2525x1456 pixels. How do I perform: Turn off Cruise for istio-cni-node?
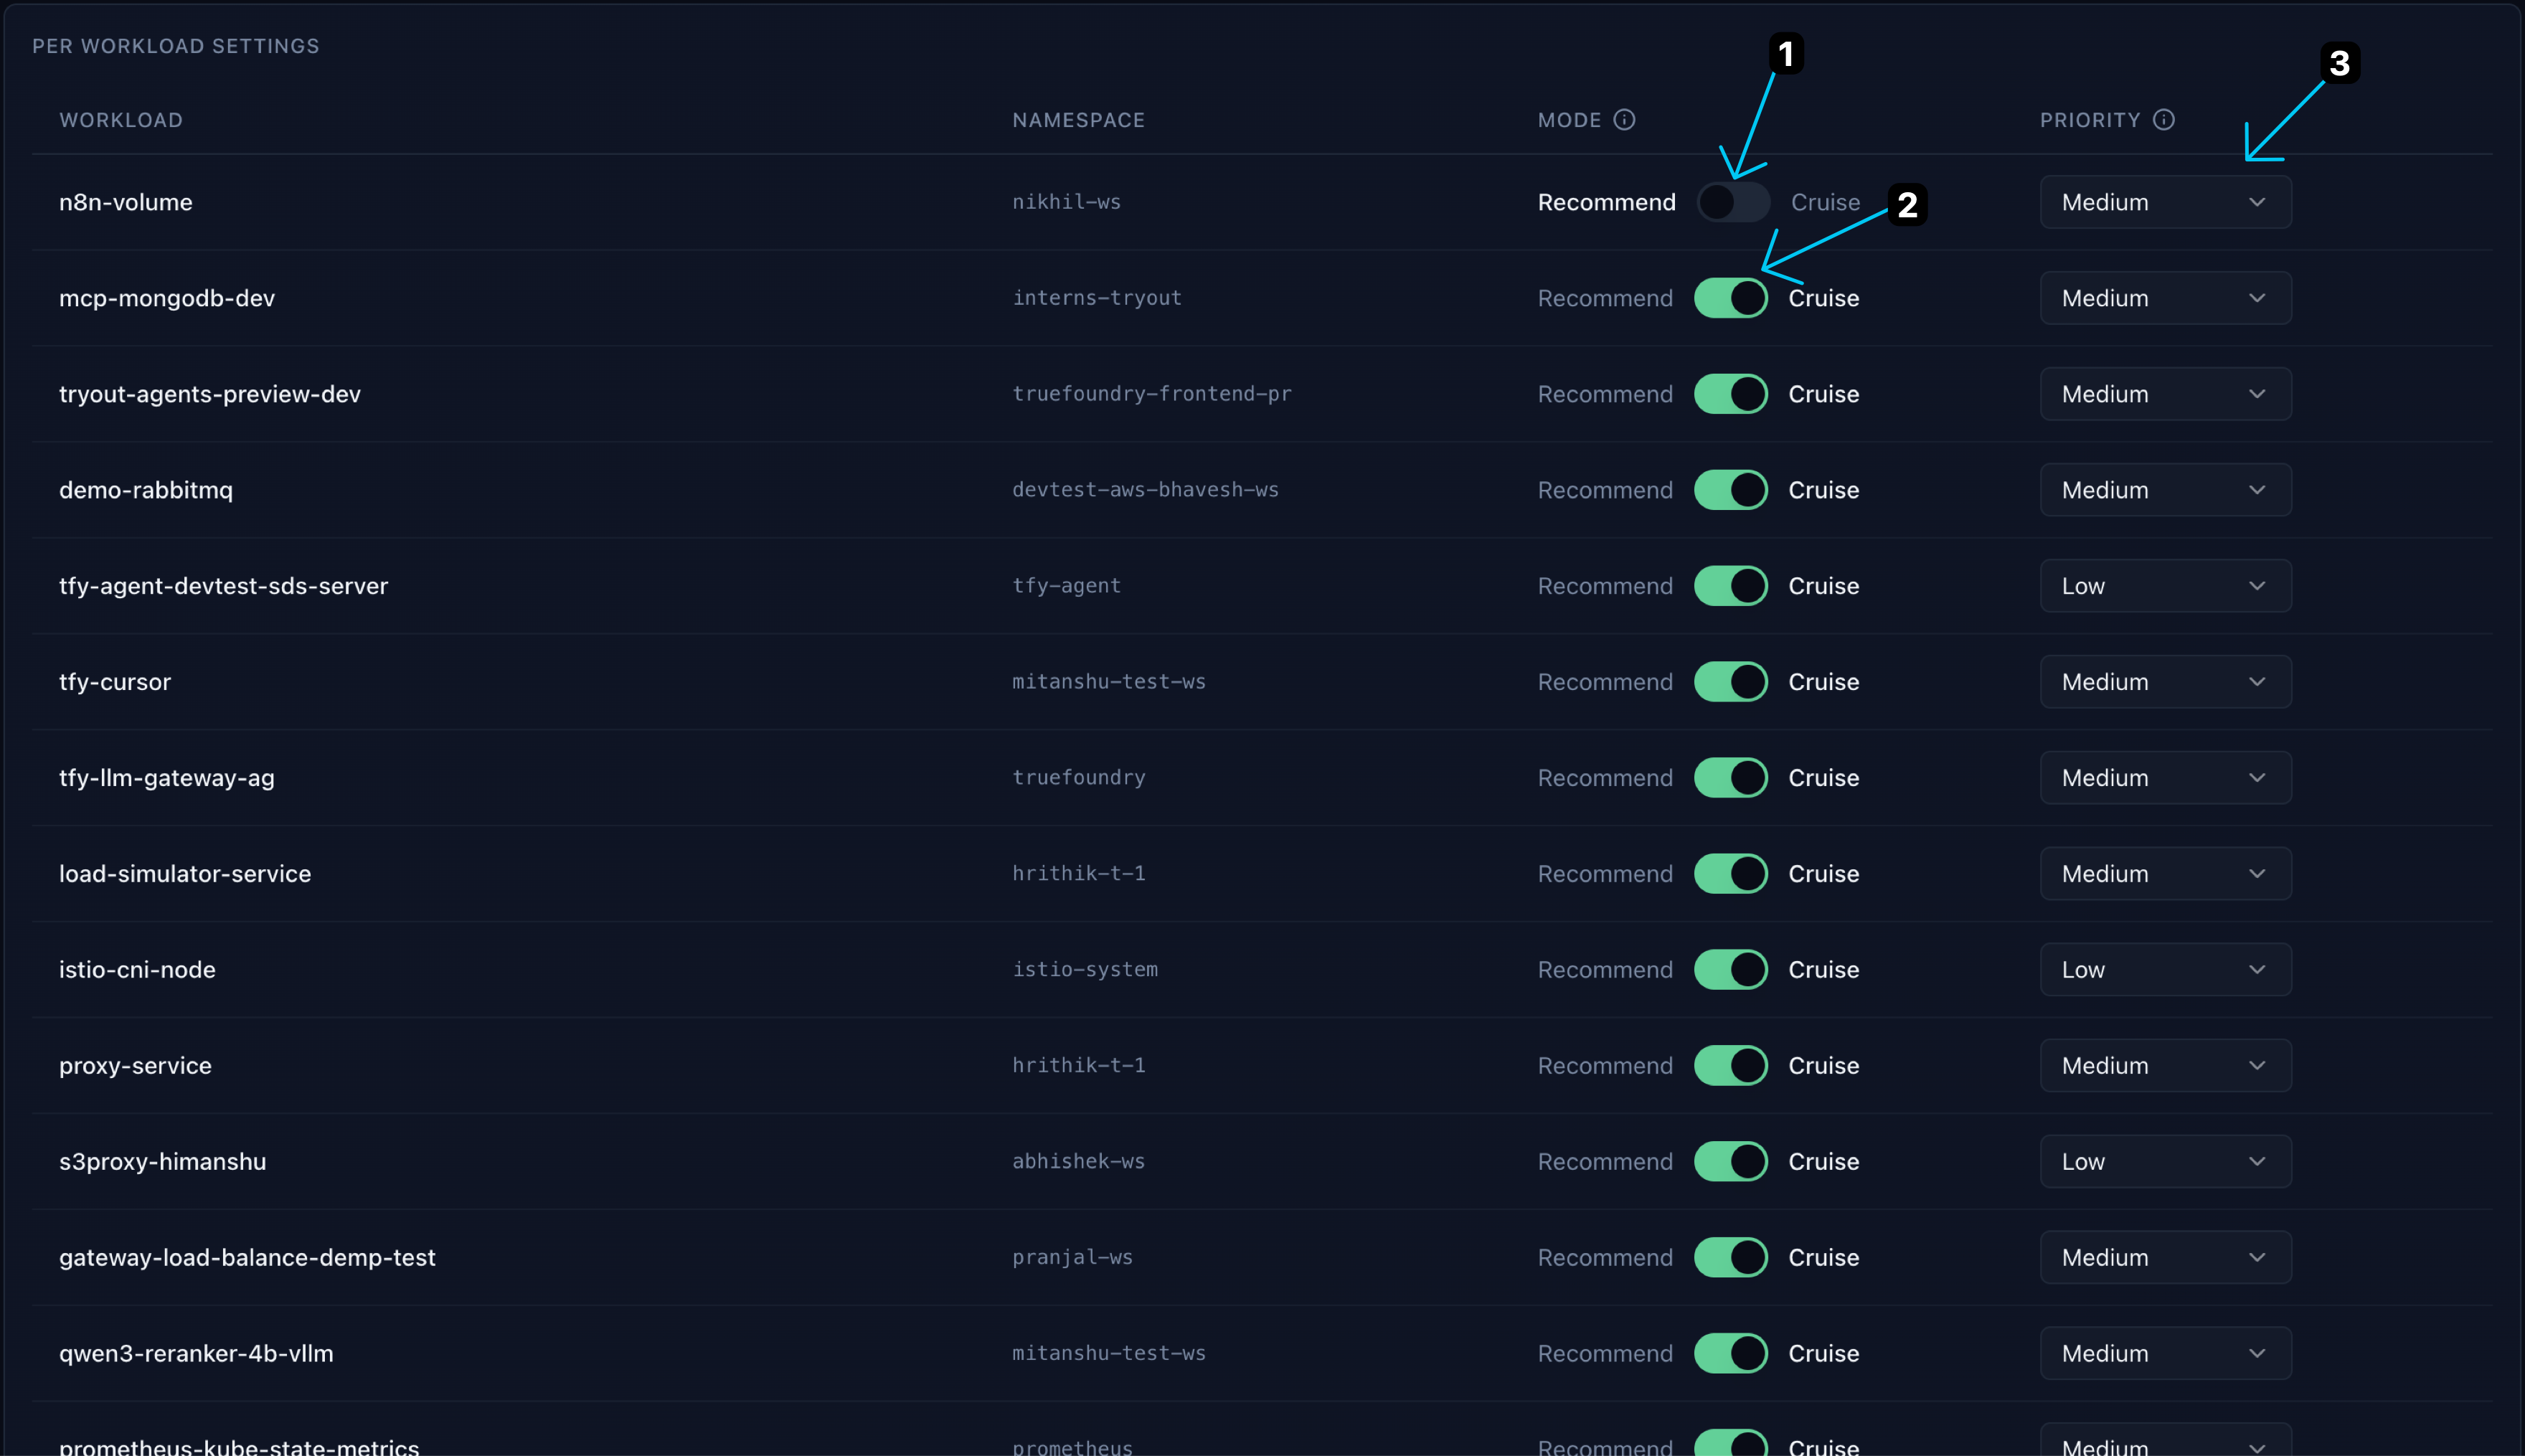pyautogui.click(x=1731, y=969)
